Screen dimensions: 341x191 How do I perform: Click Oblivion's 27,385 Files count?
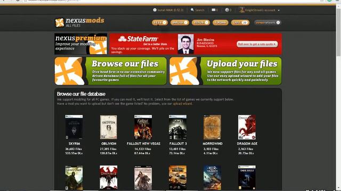pos(108,149)
